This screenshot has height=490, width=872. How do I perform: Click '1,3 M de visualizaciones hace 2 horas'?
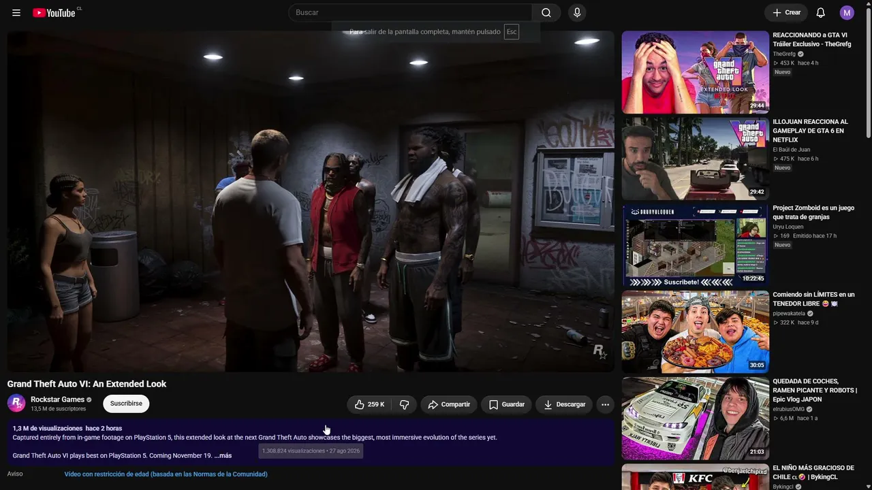[x=67, y=429]
